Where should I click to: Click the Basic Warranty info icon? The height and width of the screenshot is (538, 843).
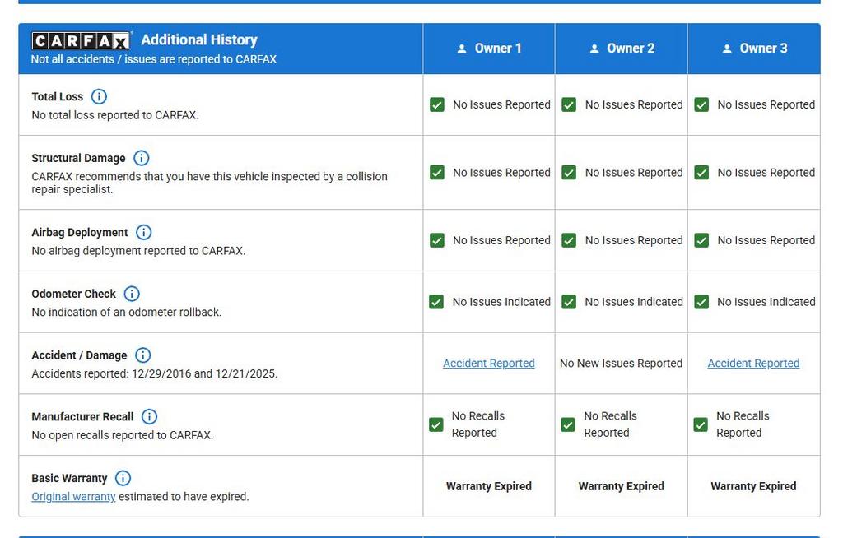pyautogui.click(x=123, y=478)
